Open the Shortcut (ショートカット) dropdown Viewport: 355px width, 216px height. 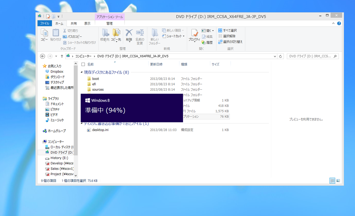173,36
